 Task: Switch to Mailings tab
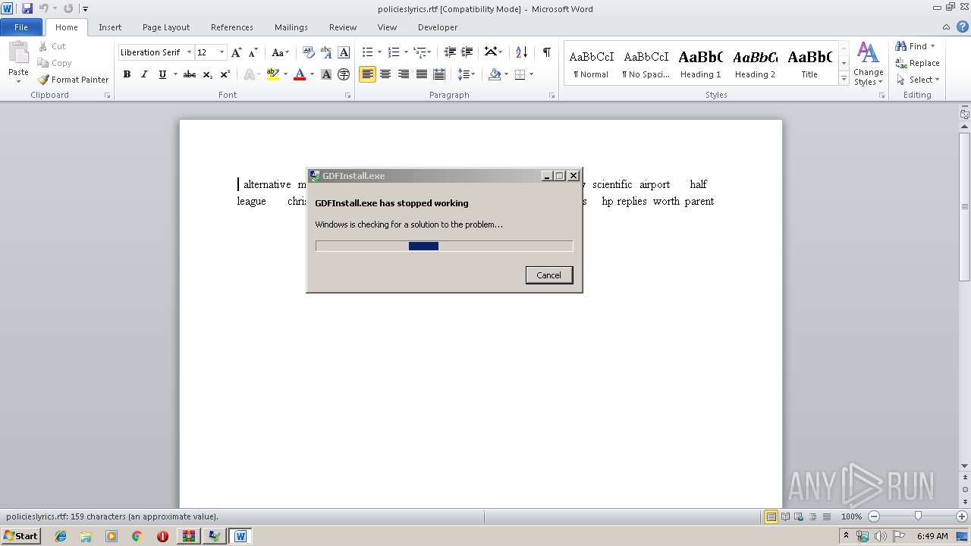point(291,27)
